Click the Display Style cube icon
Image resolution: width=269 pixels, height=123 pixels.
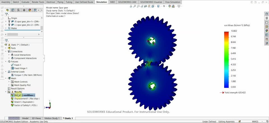(x=159, y=6)
